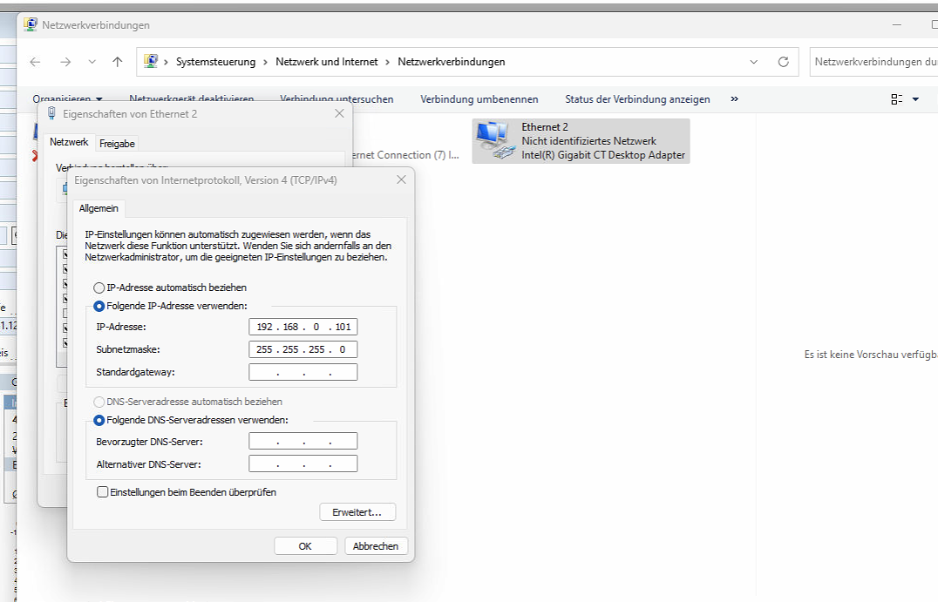The image size is (938, 602).
Task: Refresh the Netzwerkverbindungen view
Action: coord(783,62)
